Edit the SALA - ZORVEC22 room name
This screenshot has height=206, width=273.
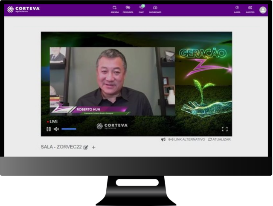click(x=86, y=147)
